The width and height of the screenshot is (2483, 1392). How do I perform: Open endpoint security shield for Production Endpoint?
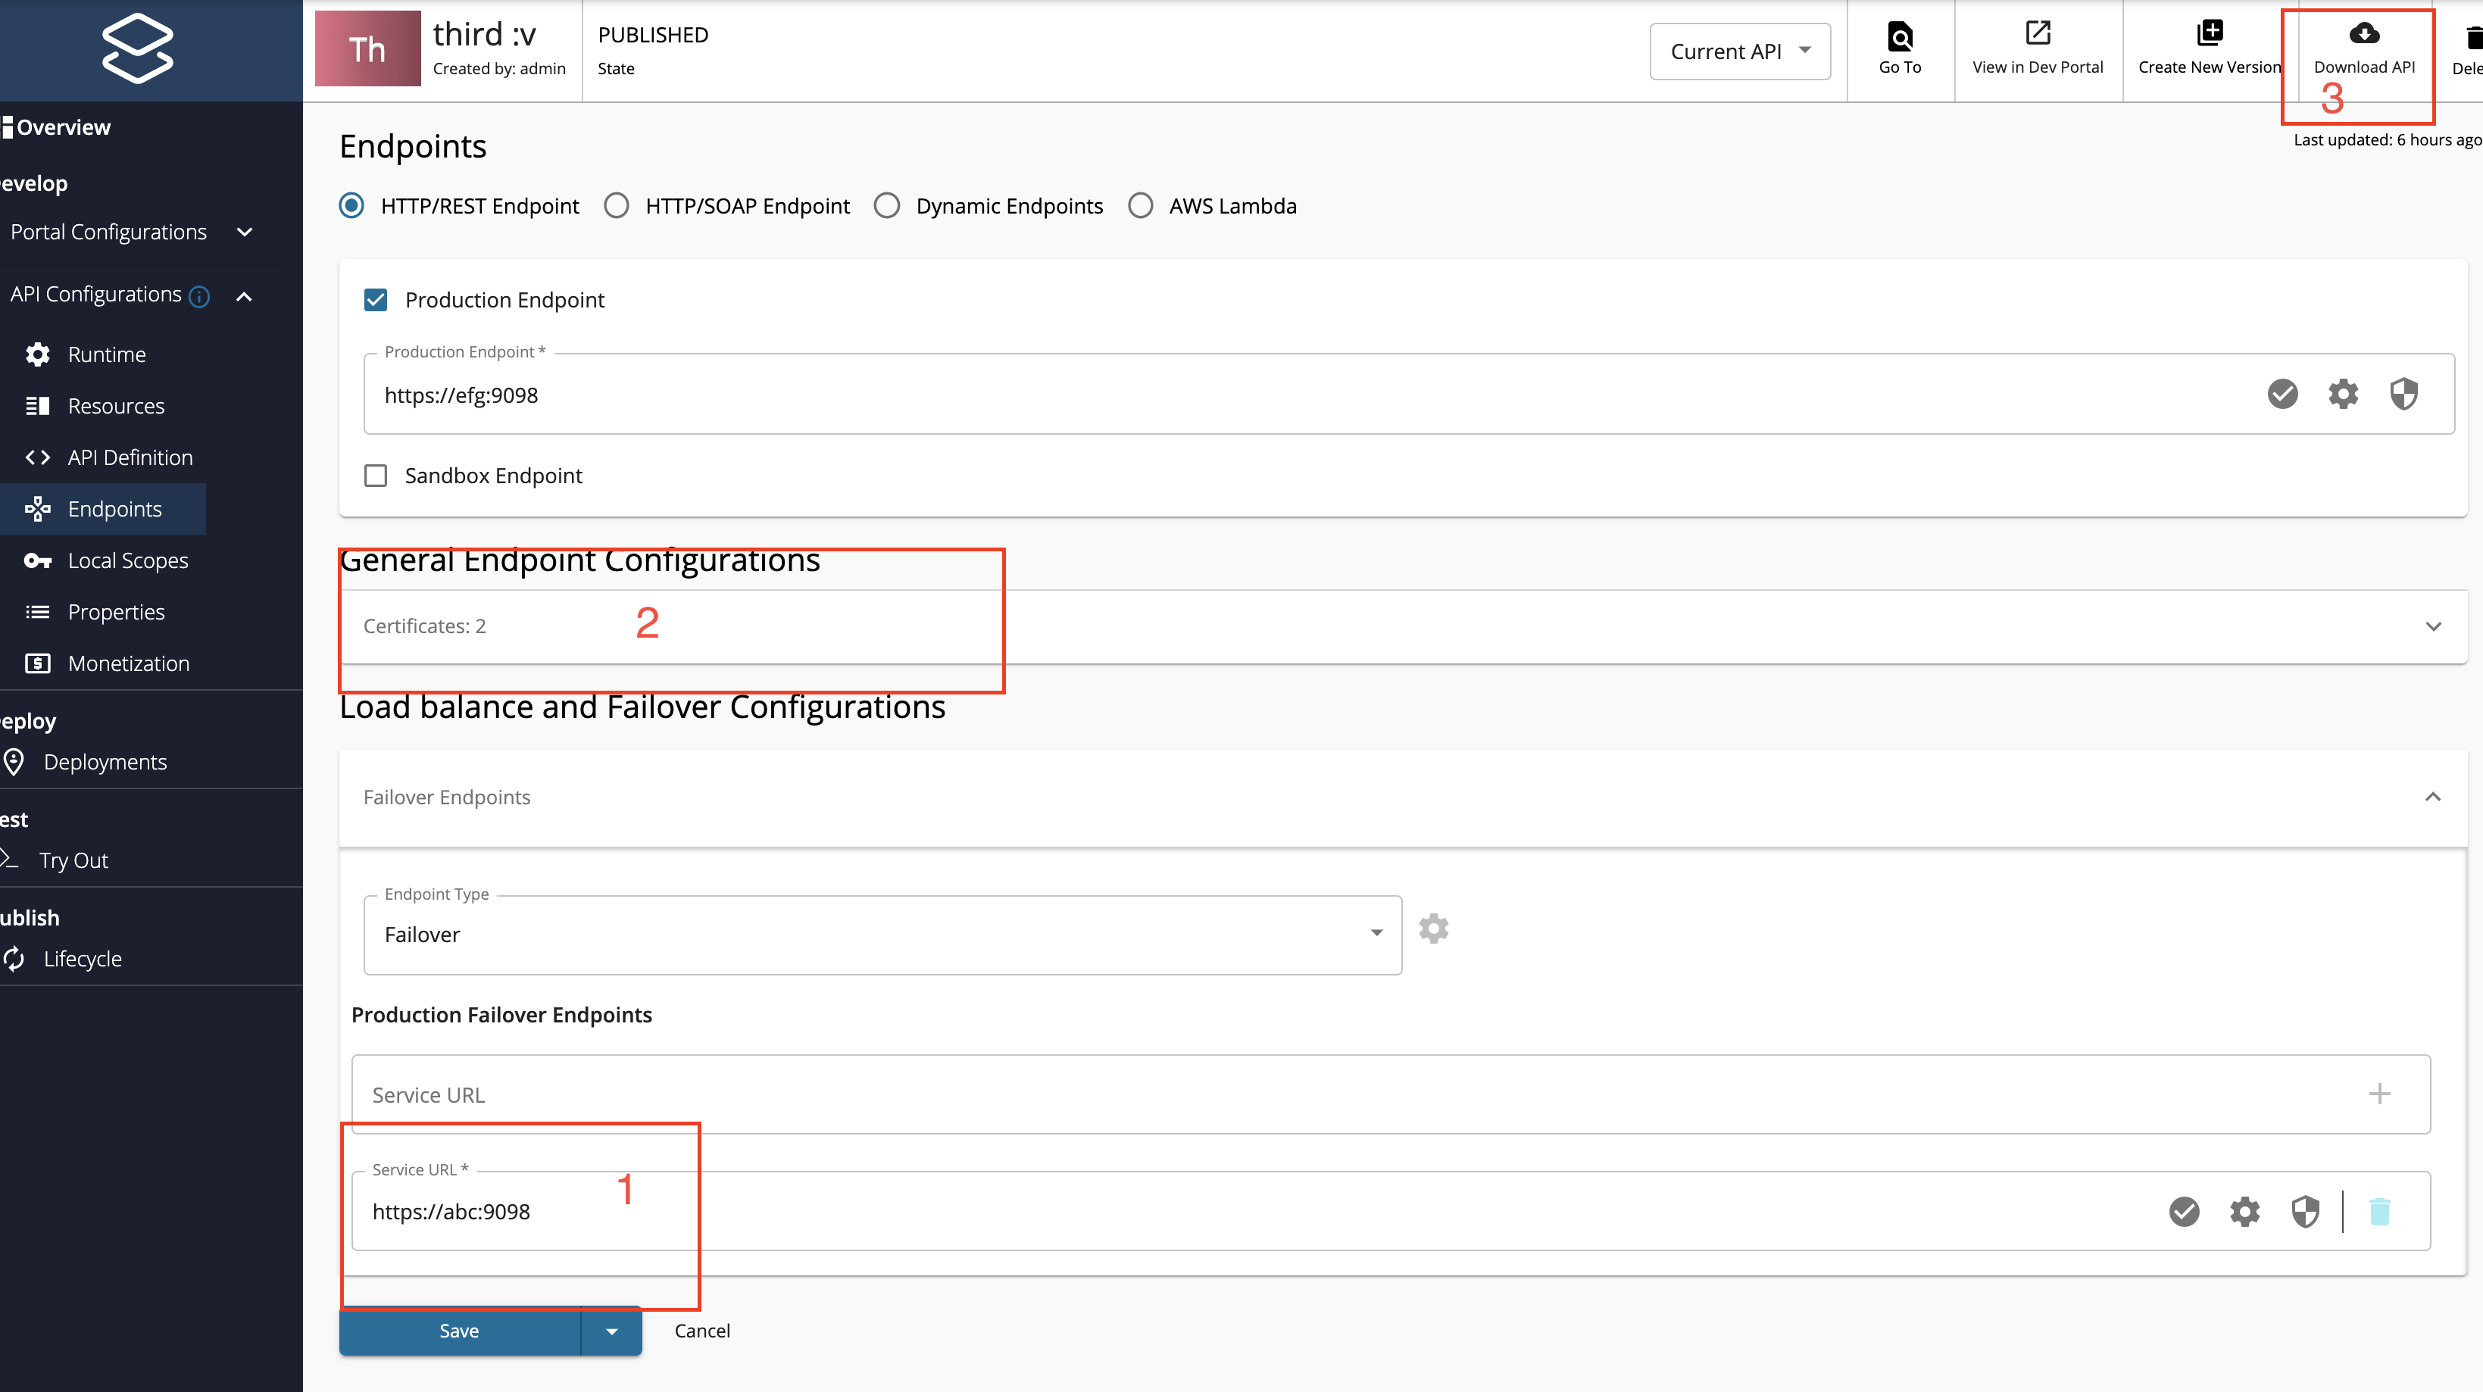(x=2403, y=393)
